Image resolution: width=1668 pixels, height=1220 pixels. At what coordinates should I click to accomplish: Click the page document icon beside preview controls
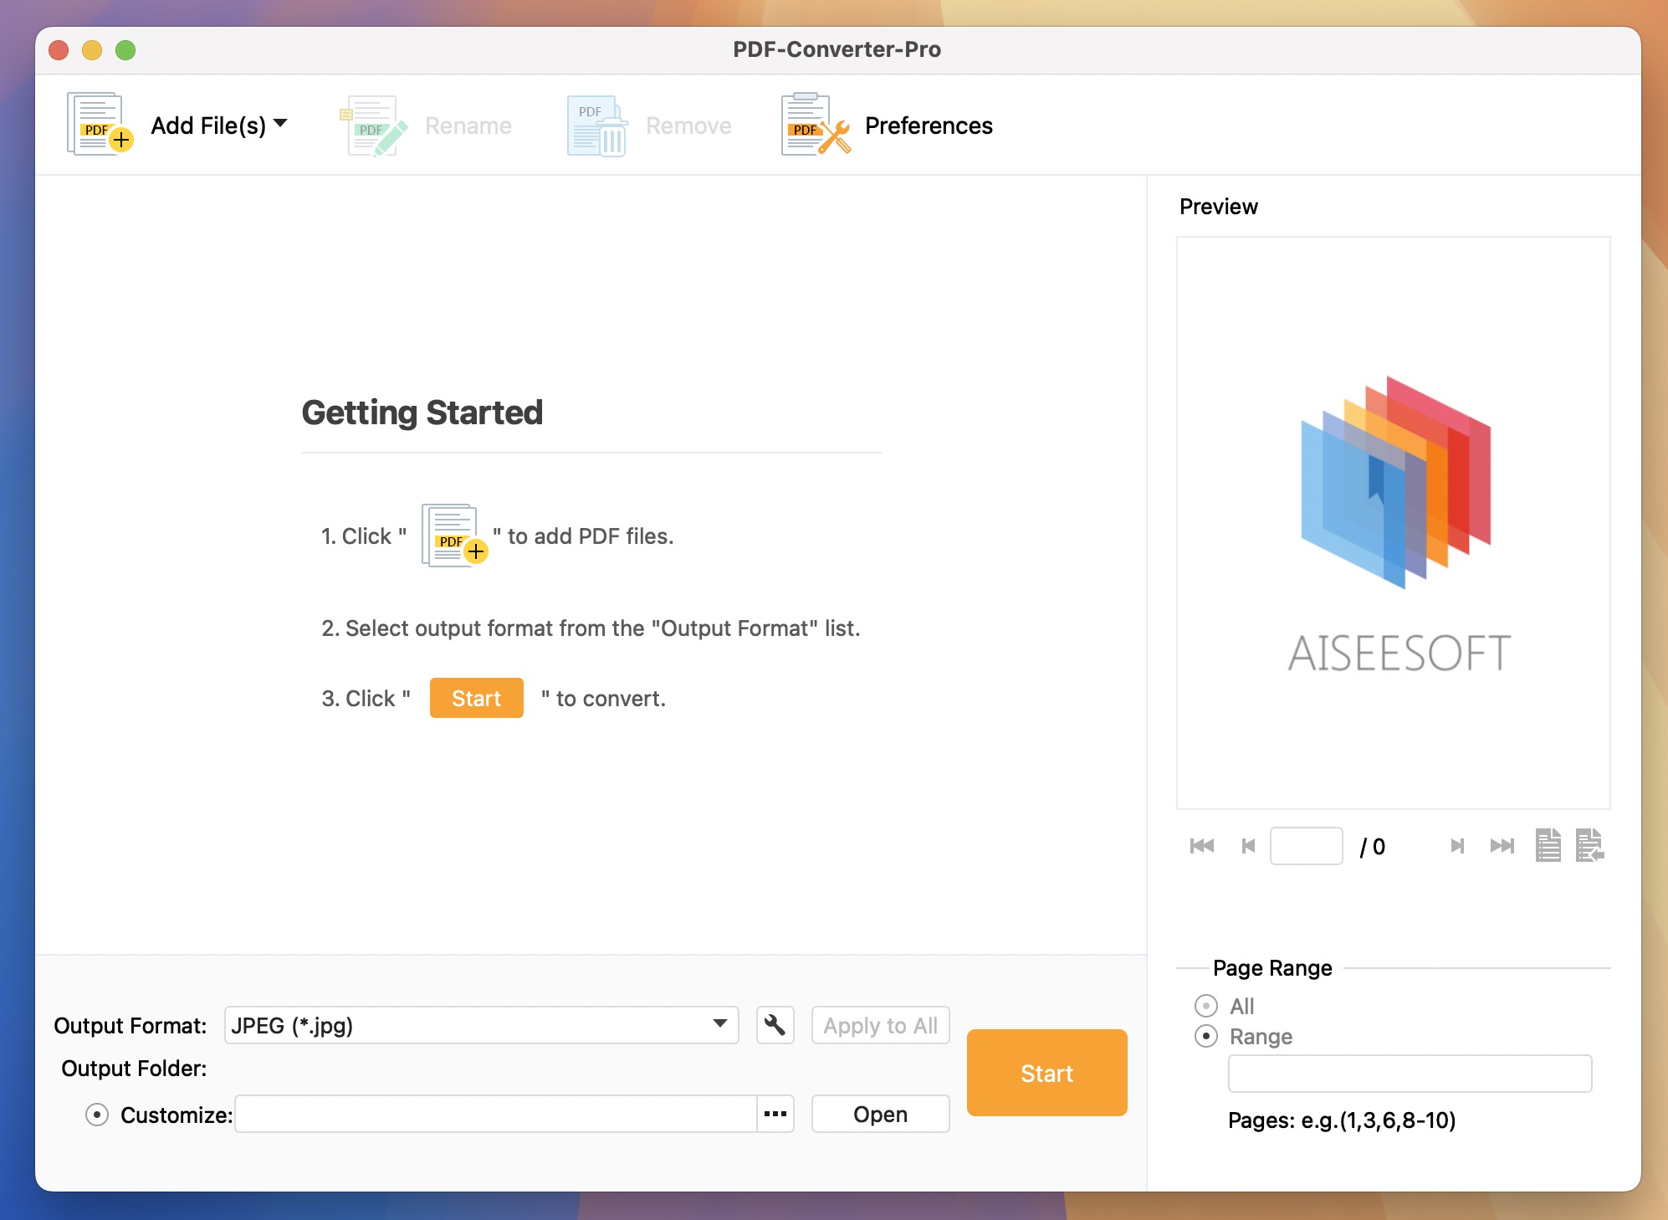(x=1548, y=846)
